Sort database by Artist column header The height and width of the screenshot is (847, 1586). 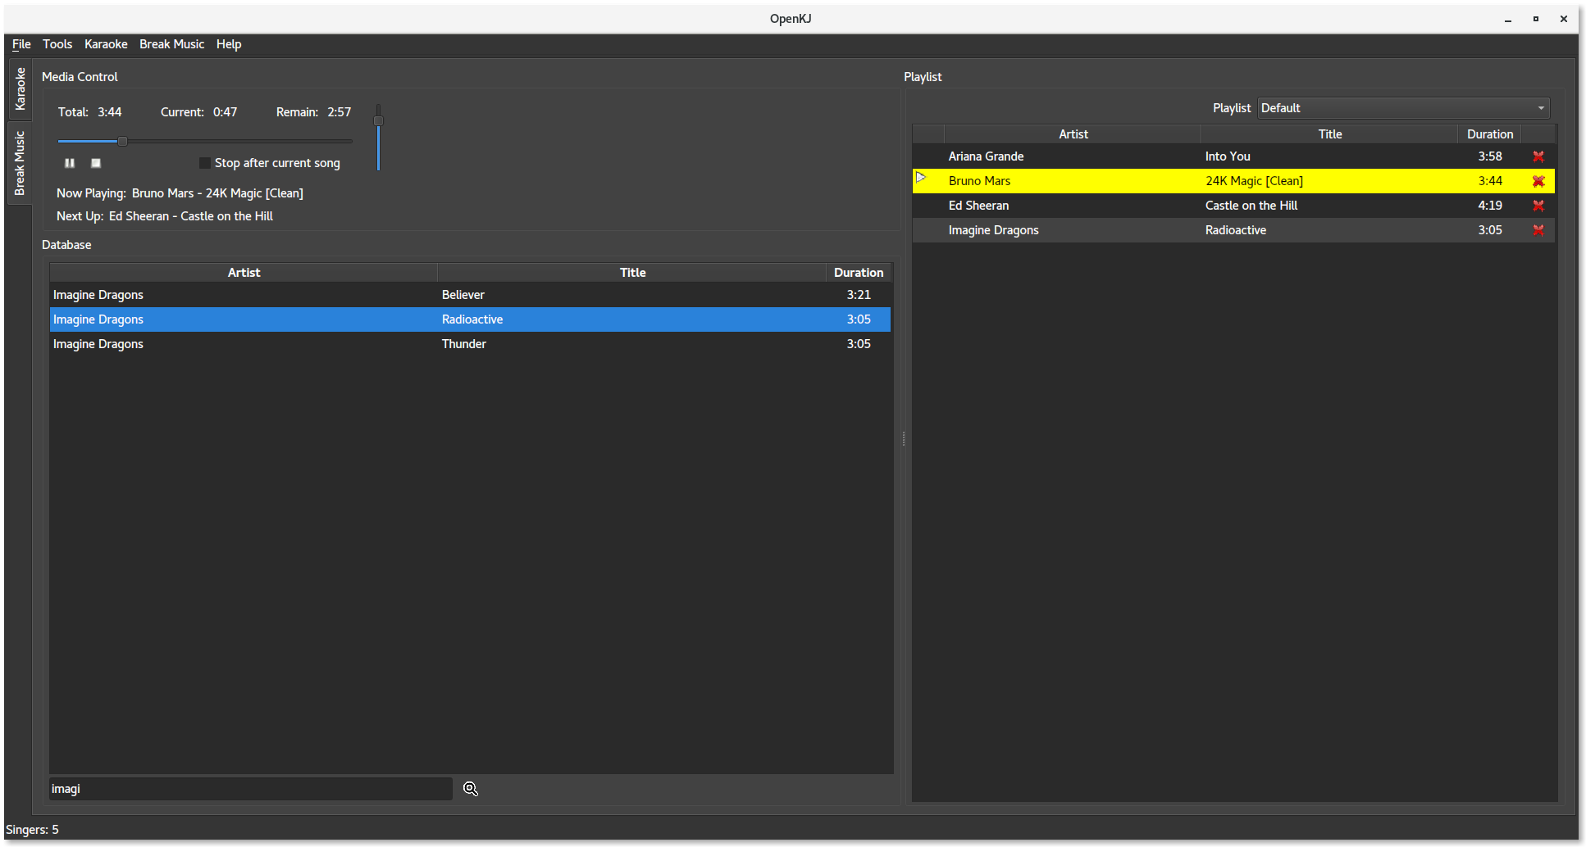[x=244, y=273]
